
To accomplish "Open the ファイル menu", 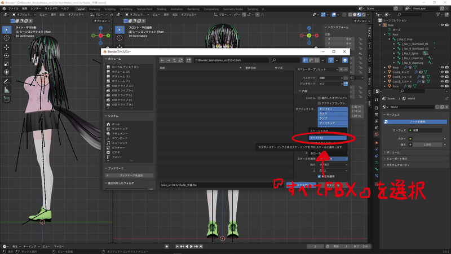I will [13, 8].
